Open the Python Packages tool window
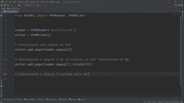Image resolution: width=184 pixels, height=103 pixels. coord(30,100)
